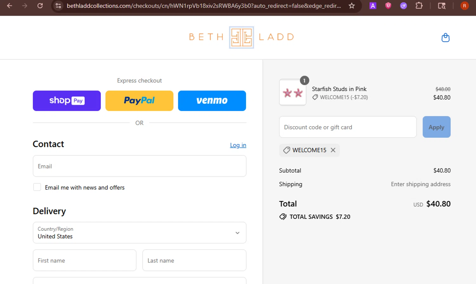Open the shopping bag cart icon
This screenshot has width=476, height=284.
tap(446, 37)
